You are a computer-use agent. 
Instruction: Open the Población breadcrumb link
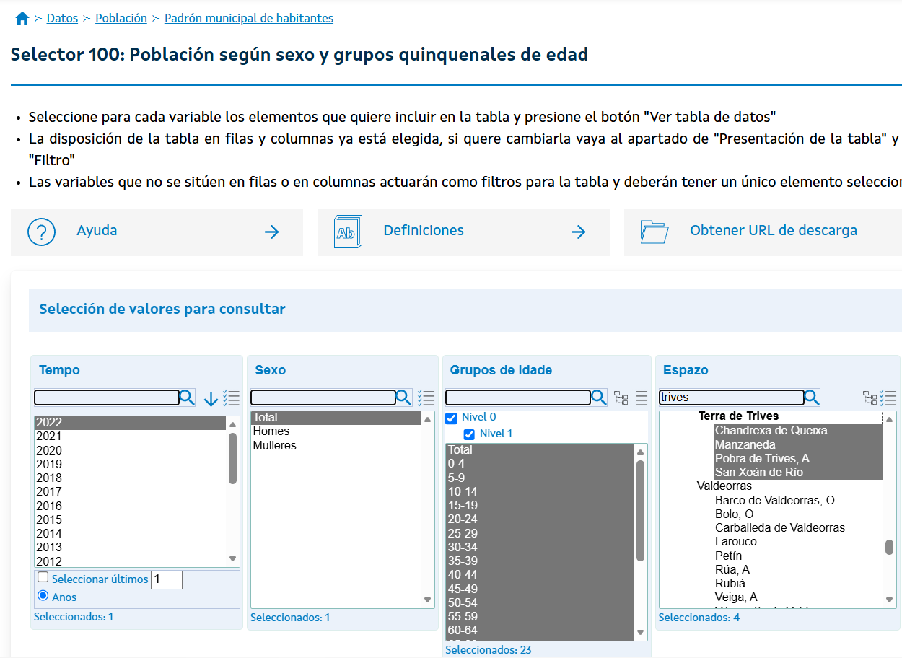click(121, 18)
